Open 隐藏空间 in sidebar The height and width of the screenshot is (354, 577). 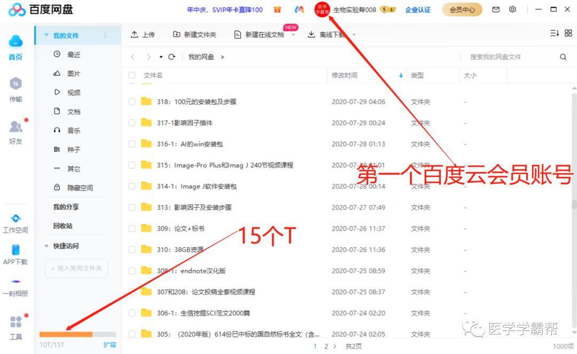[x=80, y=187]
